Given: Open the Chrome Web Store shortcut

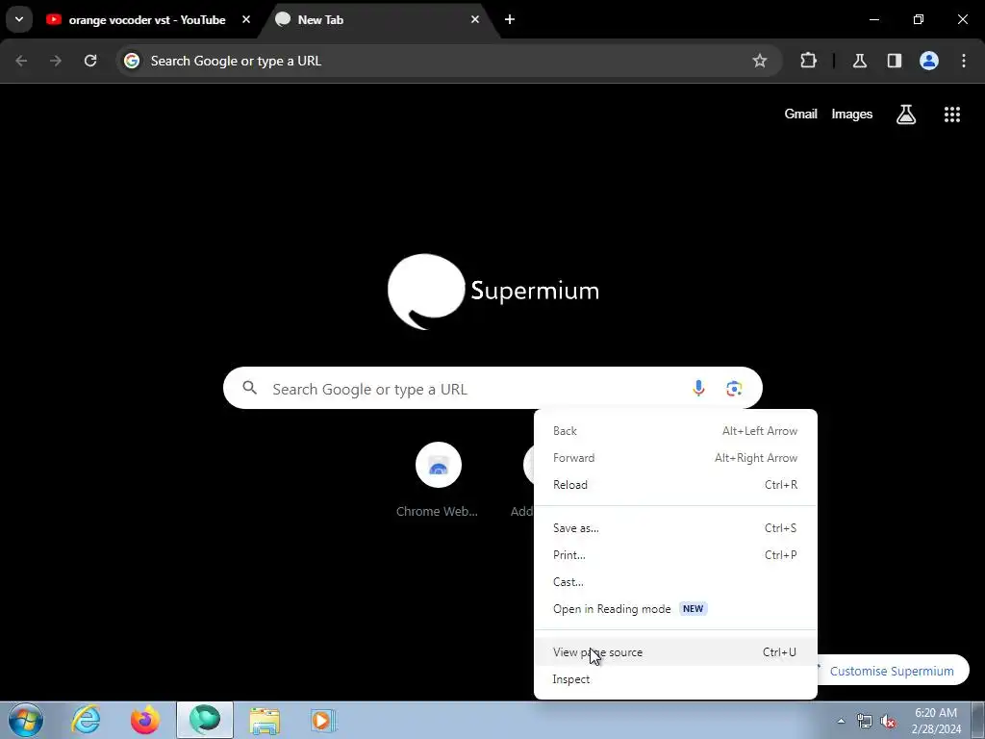Looking at the screenshot, I should point(438,480).
